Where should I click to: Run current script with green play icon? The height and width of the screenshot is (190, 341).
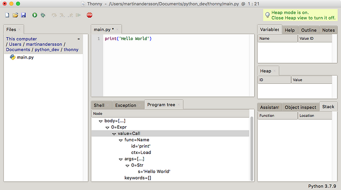35,15
